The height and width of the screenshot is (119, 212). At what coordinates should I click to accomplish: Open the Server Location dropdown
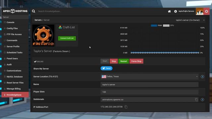[149, 76]
